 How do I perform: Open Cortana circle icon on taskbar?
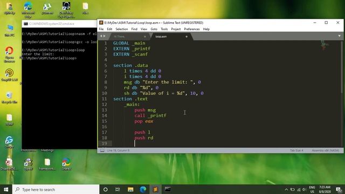(106, 189)
